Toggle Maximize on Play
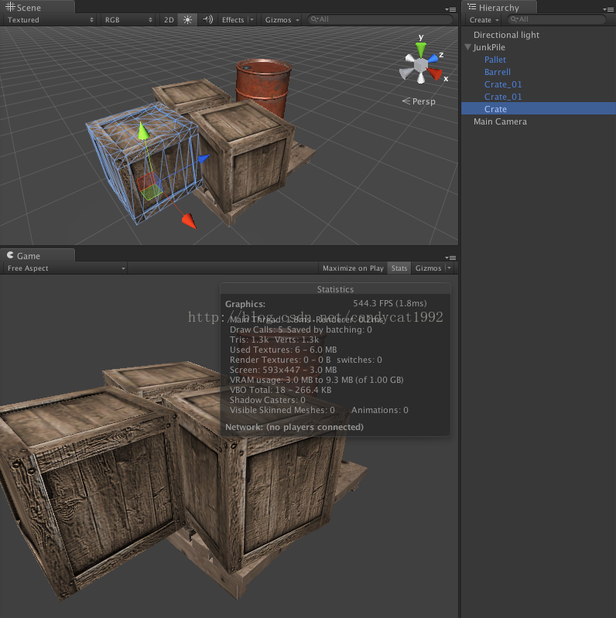The height and width of the screenshot is (618, 616). [353, 268]
